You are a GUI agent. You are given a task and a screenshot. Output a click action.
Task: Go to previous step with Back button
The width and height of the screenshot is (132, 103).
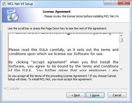pos(76,95)
